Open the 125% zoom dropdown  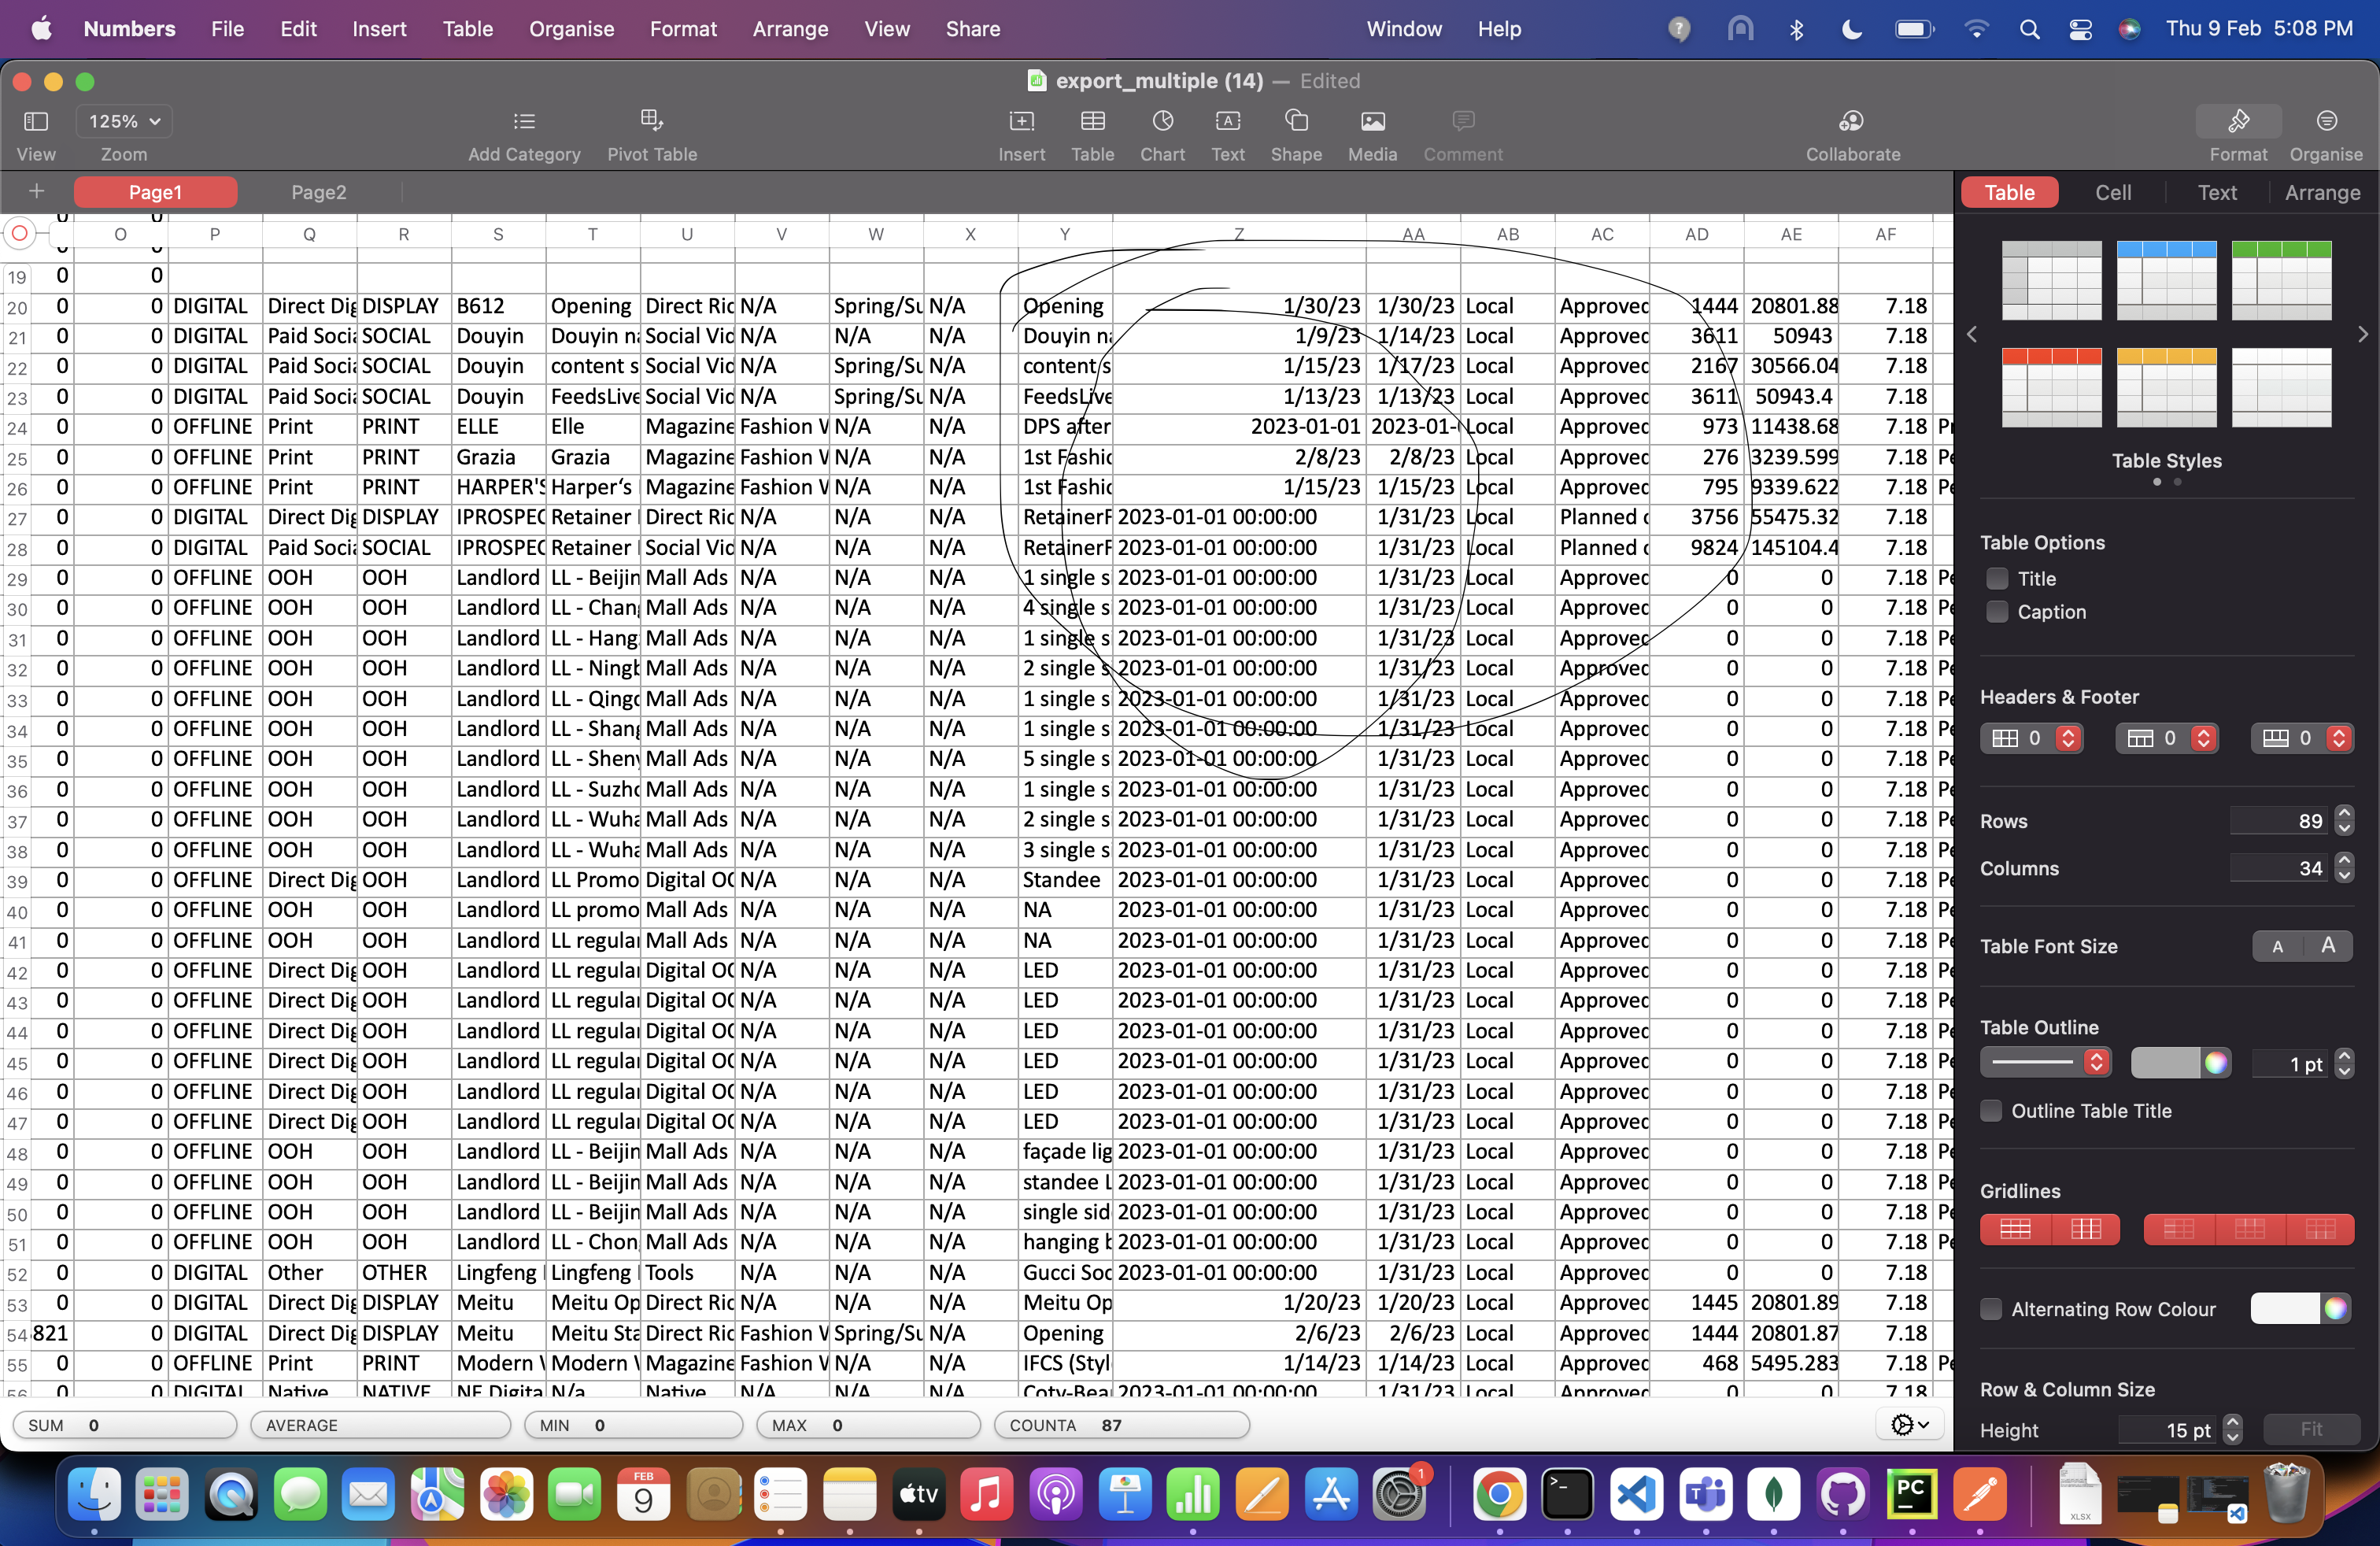124,121
